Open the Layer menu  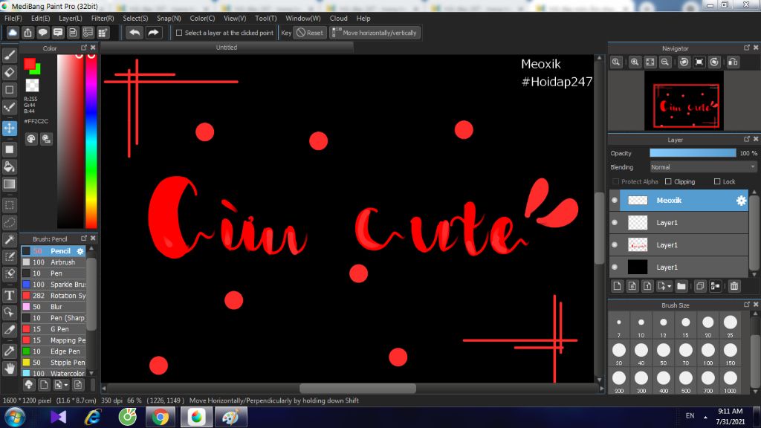(71, 19)
